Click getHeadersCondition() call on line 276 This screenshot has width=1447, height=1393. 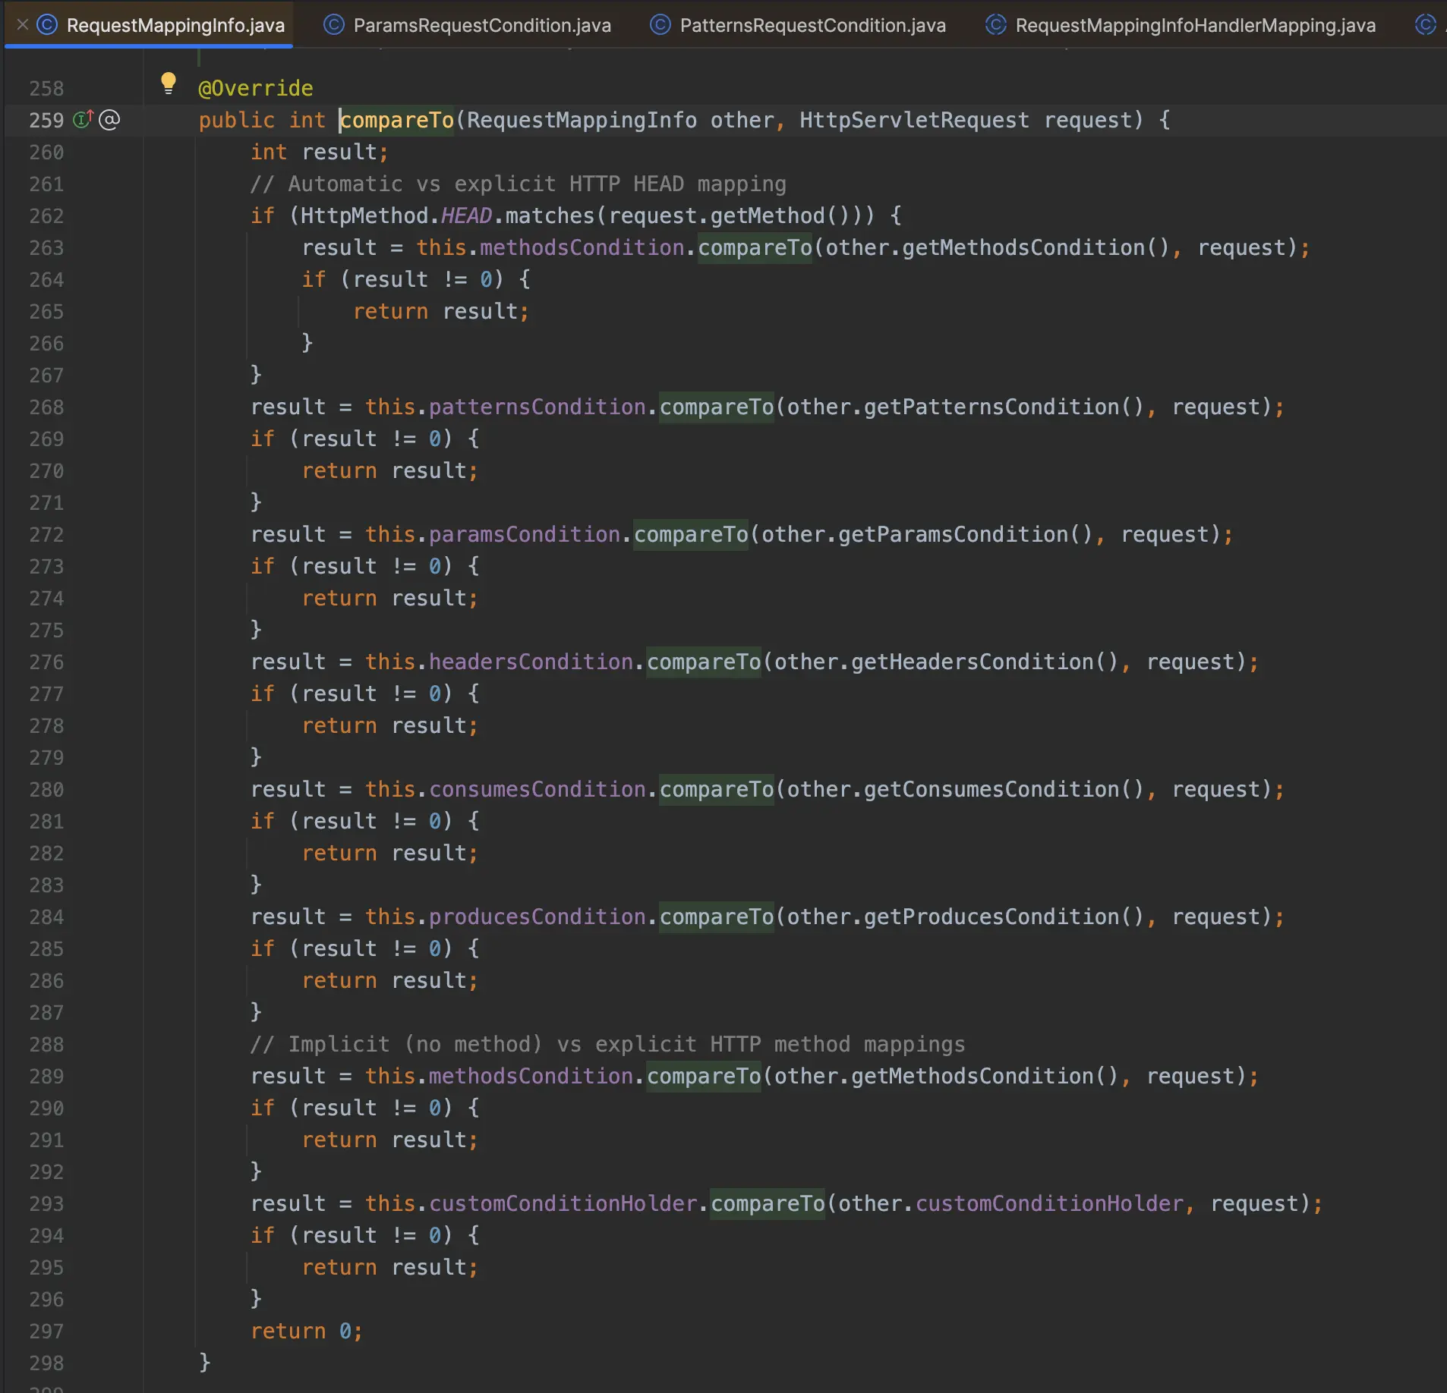tap(985, 662)
